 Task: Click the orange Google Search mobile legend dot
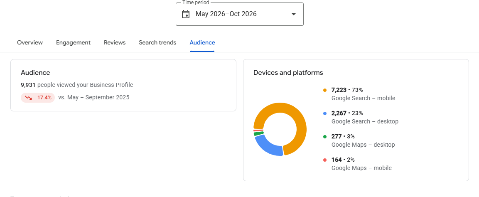pos(325,90)
